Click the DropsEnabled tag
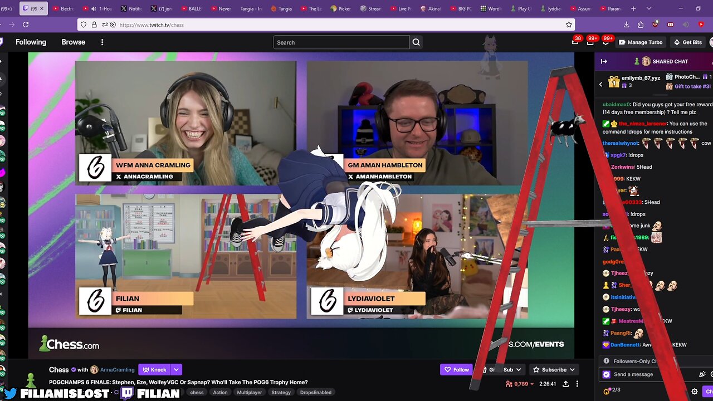This screenshot has height=401, width=713. tap(315, 392)
